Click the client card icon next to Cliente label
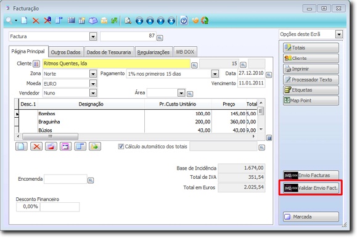The width and height of the screenshot is (357, 238). (36, 64)
